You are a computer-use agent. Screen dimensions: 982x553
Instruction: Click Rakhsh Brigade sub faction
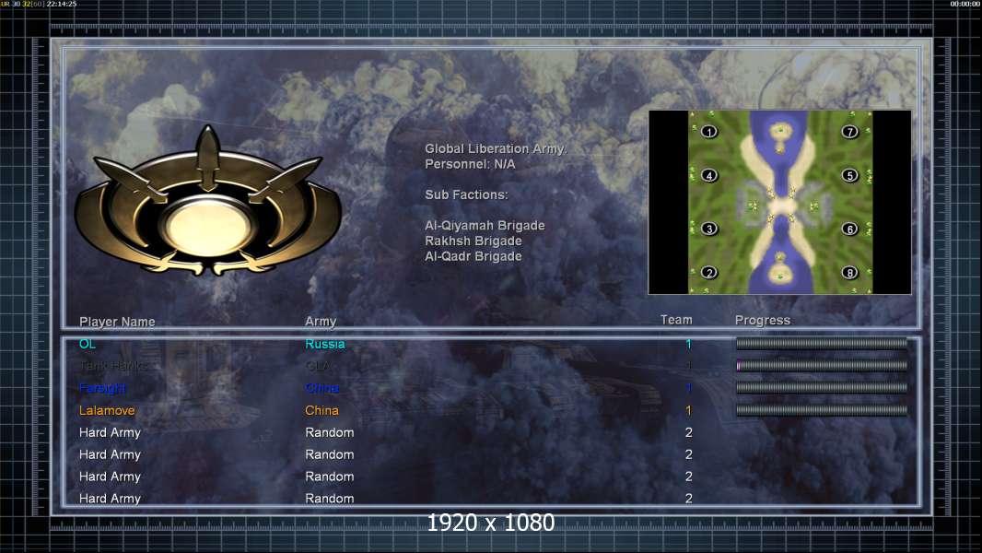click(473, 241)
